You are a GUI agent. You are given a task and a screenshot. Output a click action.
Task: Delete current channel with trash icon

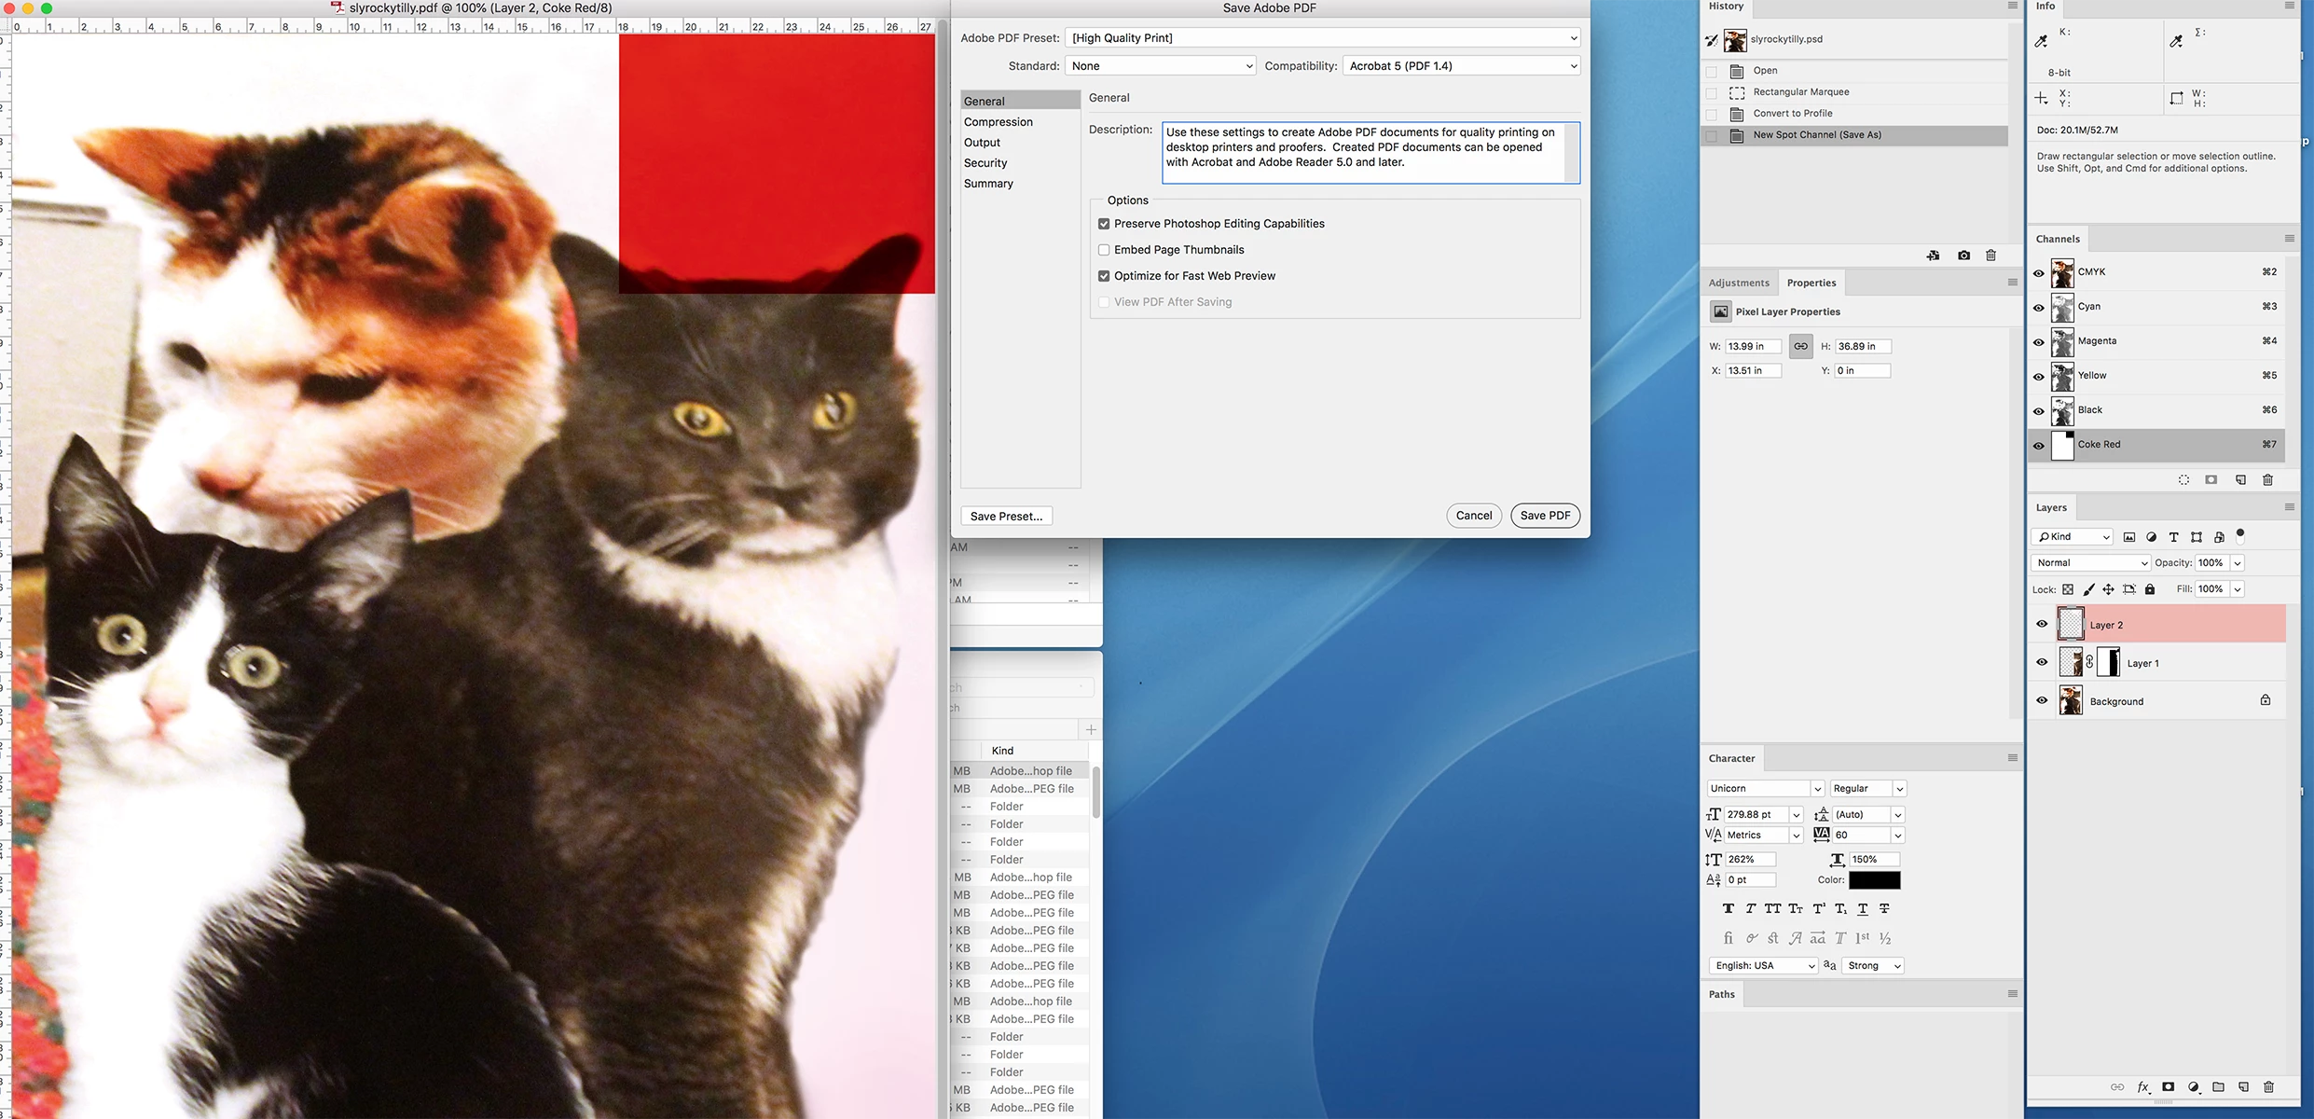click(2267, 480)
